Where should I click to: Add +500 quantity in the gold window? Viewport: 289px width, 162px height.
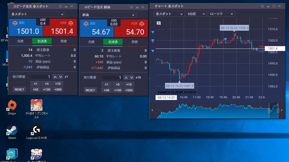click(58, 89)
